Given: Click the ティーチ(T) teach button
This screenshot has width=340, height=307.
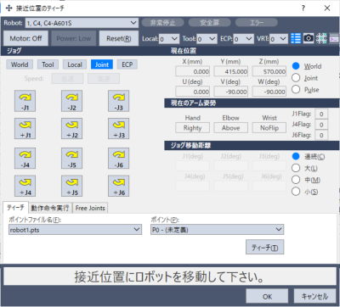Looking at the screenshot, I should coord(264,248).
